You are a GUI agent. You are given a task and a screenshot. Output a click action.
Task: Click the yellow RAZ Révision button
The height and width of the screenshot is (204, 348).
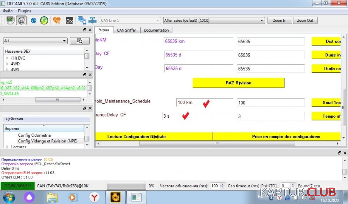[238, 83]
